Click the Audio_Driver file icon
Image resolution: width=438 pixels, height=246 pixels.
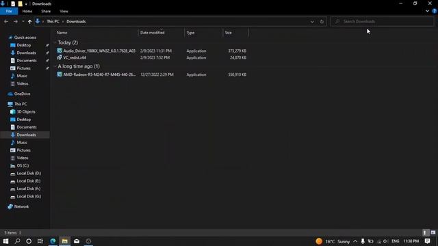point(60,51)
